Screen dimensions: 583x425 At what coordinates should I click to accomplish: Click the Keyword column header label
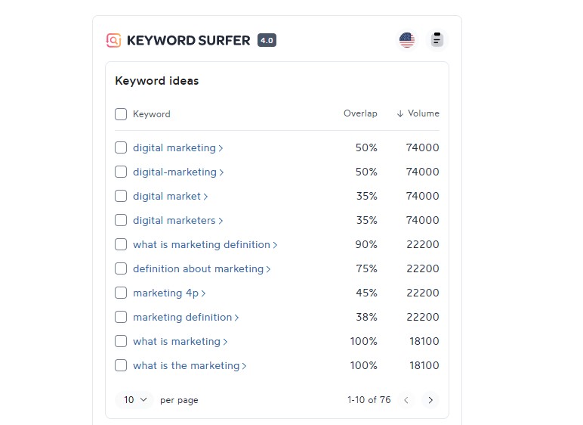click(x=152, y=114)
